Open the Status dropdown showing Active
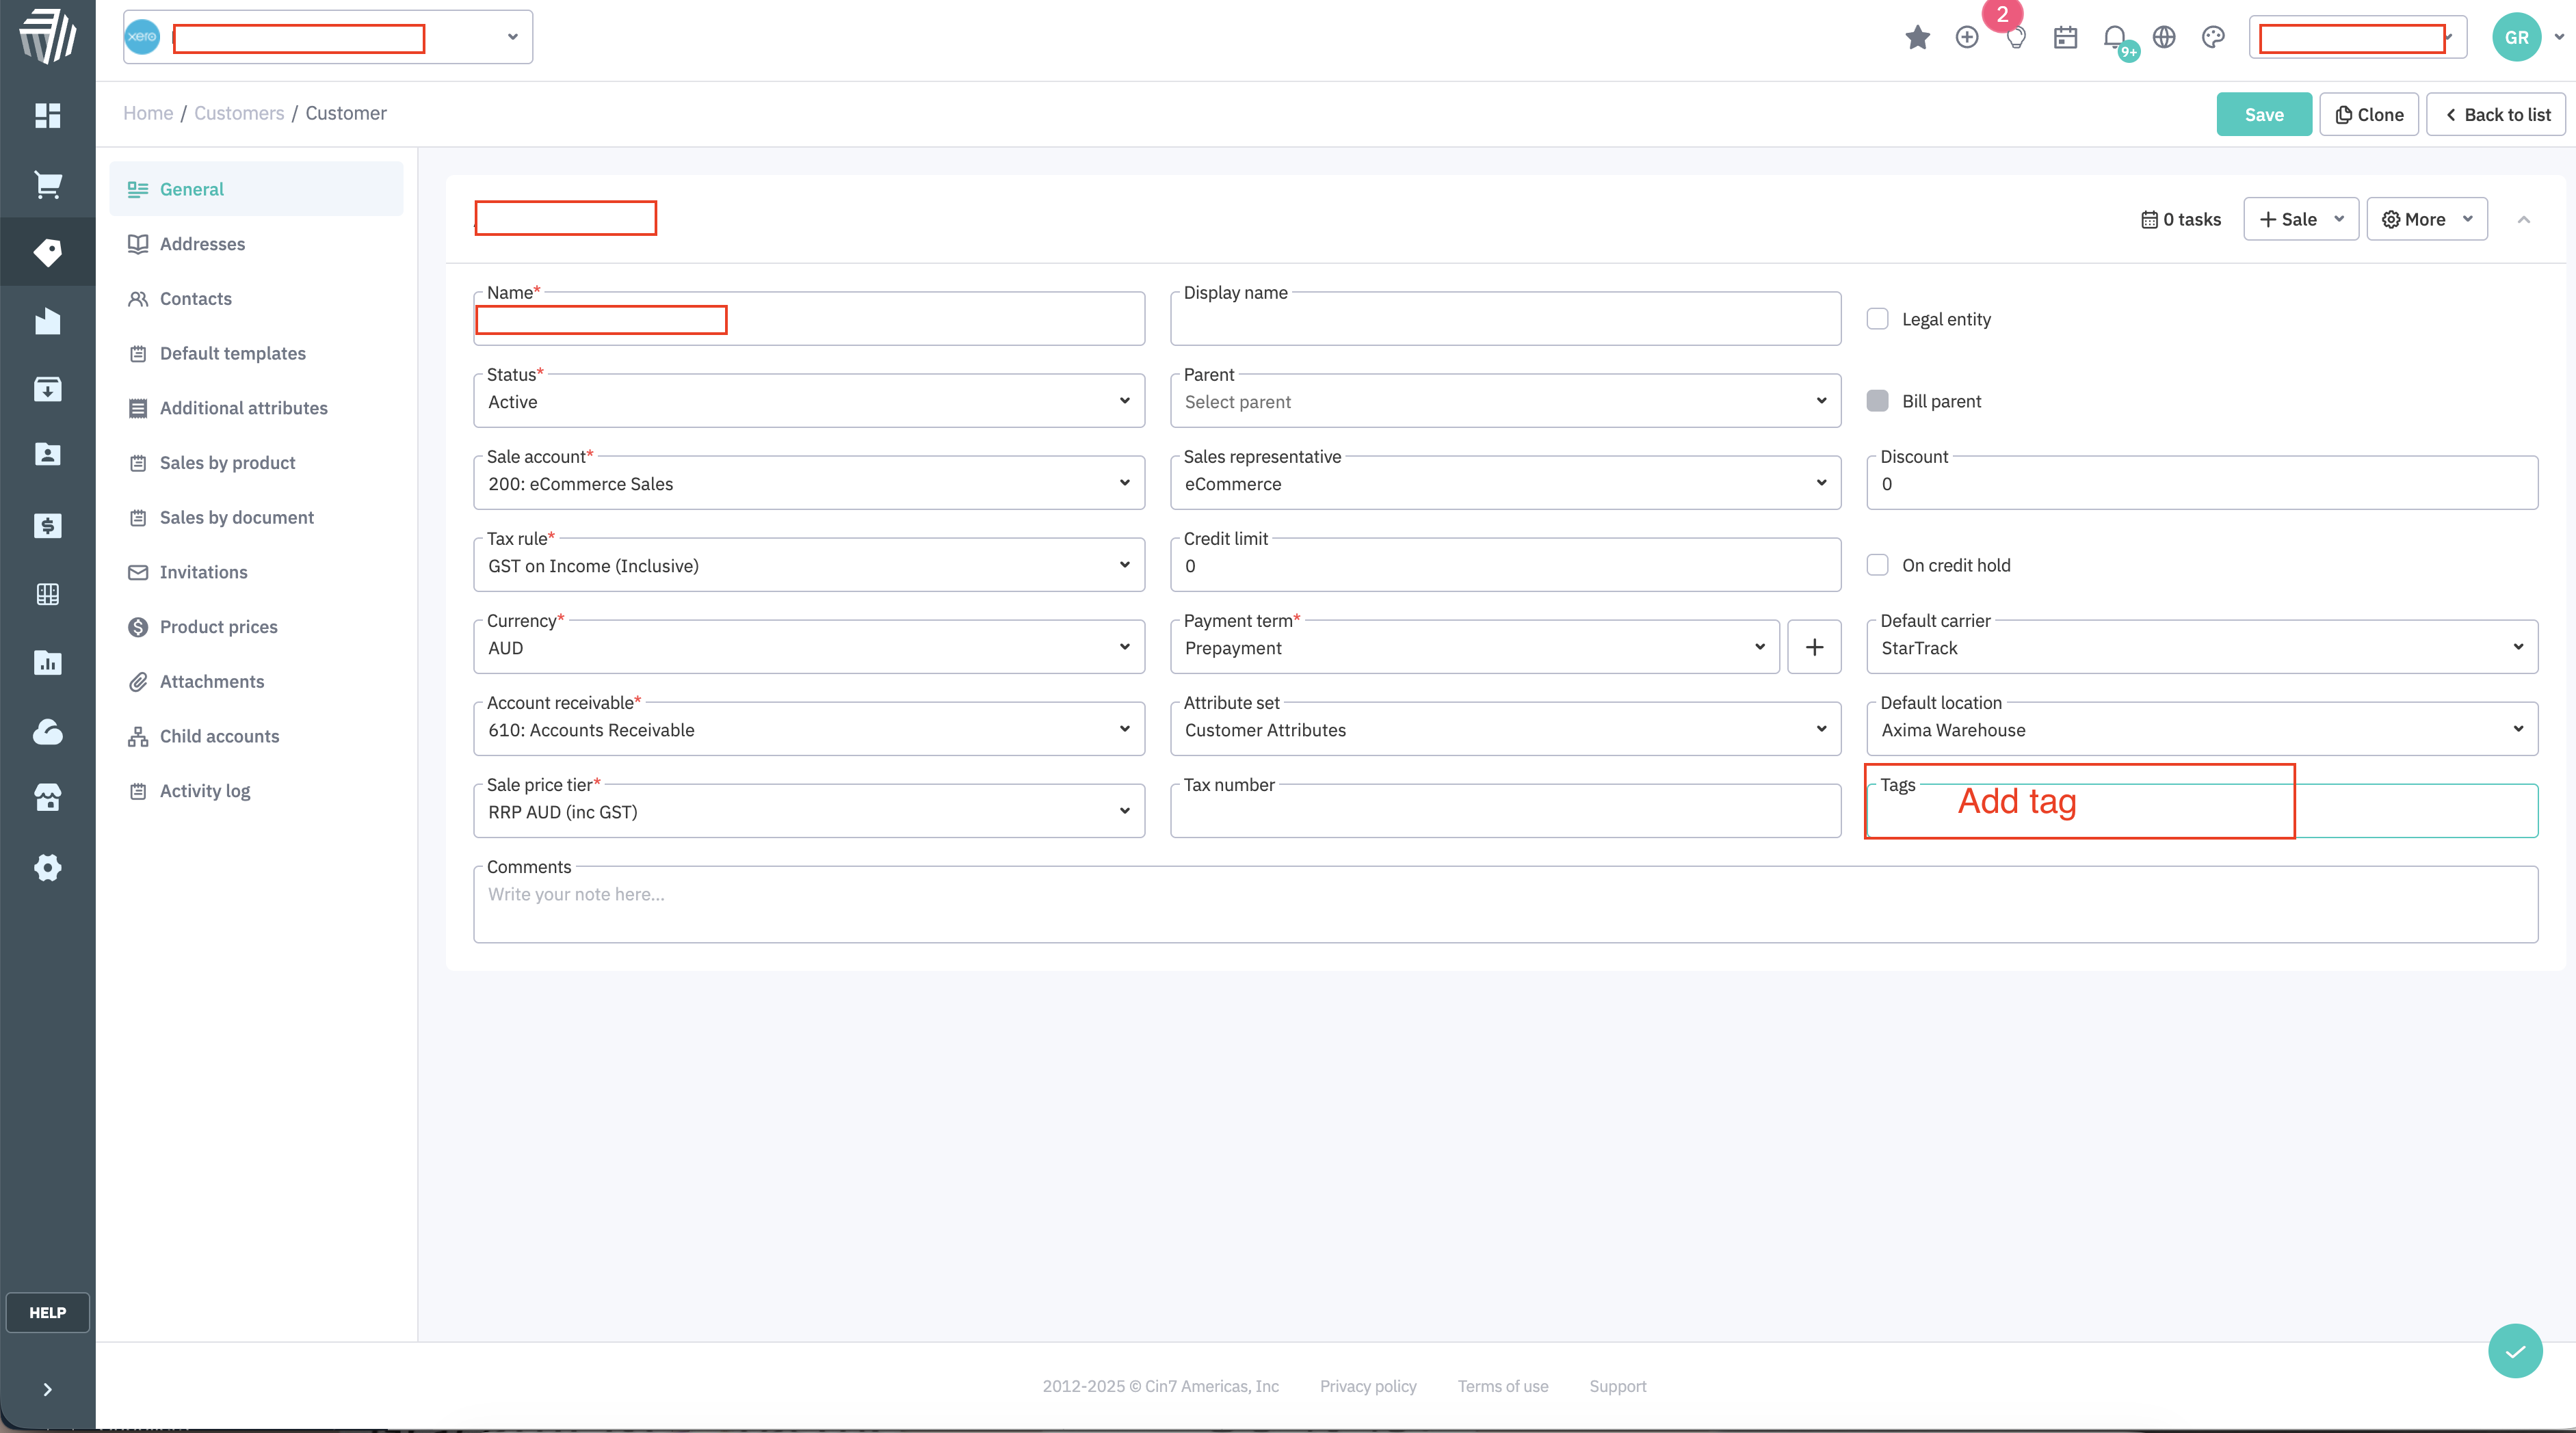 coord(808,401)
